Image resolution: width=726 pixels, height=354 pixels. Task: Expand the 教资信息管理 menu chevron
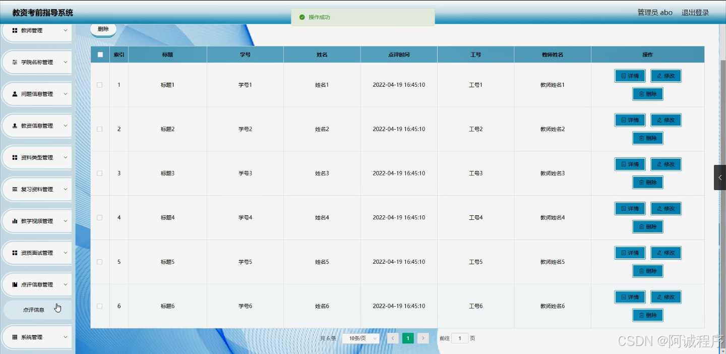[x=66, y=126]
